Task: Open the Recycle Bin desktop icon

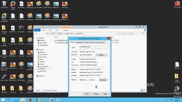Action: coord(4,5)
